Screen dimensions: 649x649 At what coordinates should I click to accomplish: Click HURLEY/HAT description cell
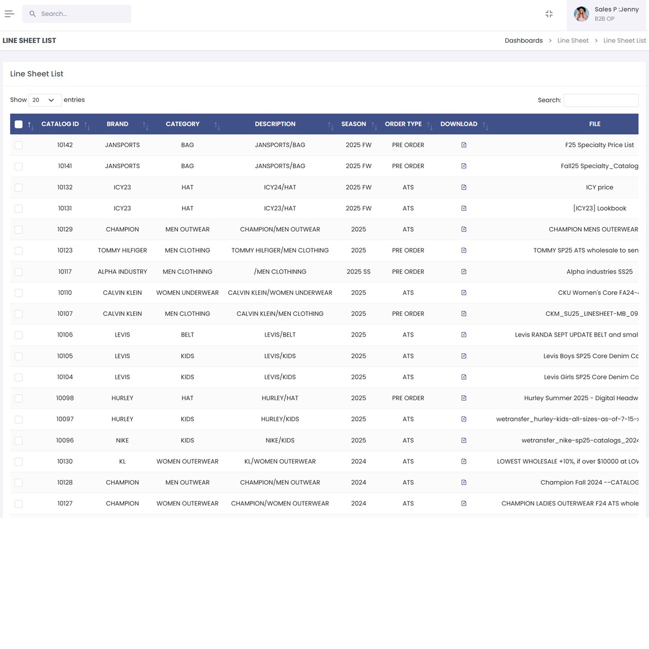pyautogui.click(x=280, y=398)
